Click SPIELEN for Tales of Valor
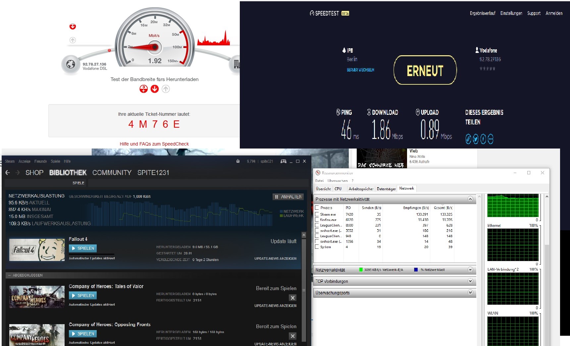The width and height of the screenshot is (570, 346). click(83, 295)
